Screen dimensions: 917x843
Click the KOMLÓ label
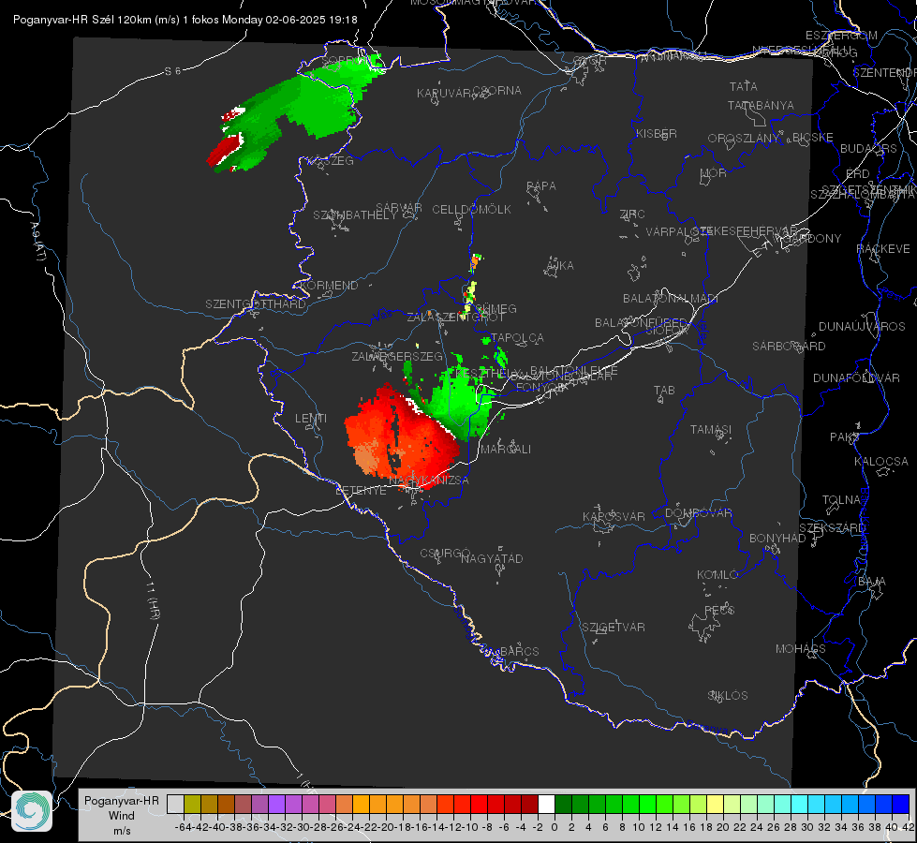(x=717, y=574)
